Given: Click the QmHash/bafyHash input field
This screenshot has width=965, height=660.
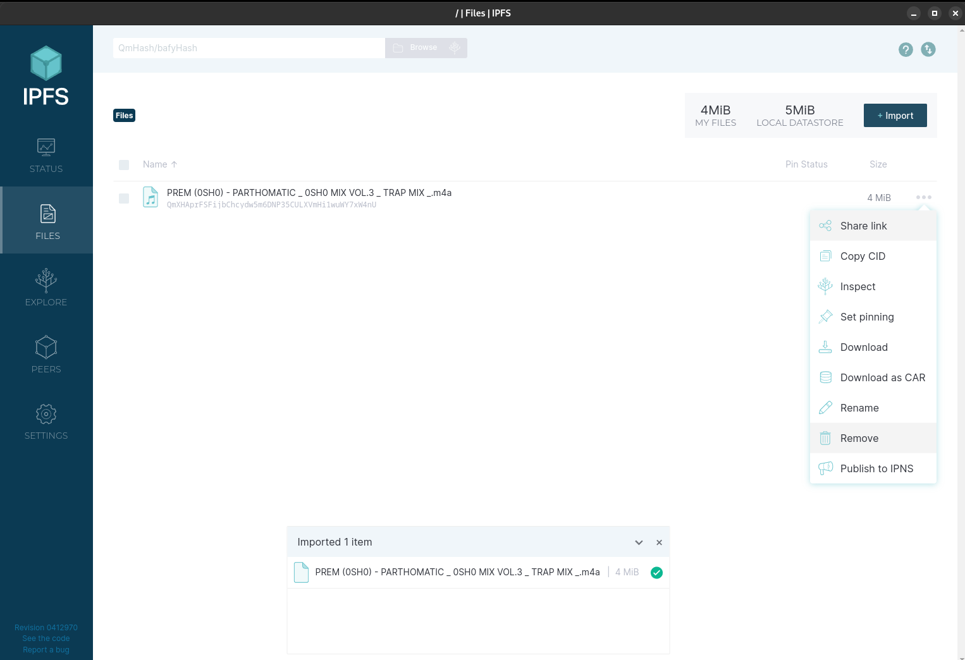Looking at the screenshot, I should click(x=249, y=48).
